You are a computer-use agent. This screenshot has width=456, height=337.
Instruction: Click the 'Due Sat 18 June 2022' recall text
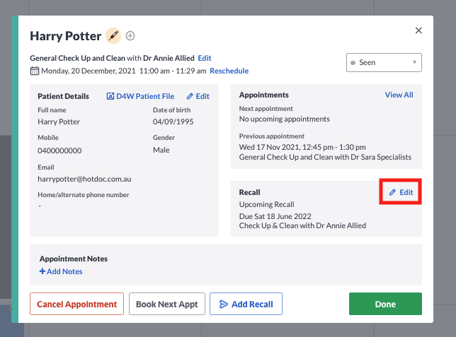point(275,216)
